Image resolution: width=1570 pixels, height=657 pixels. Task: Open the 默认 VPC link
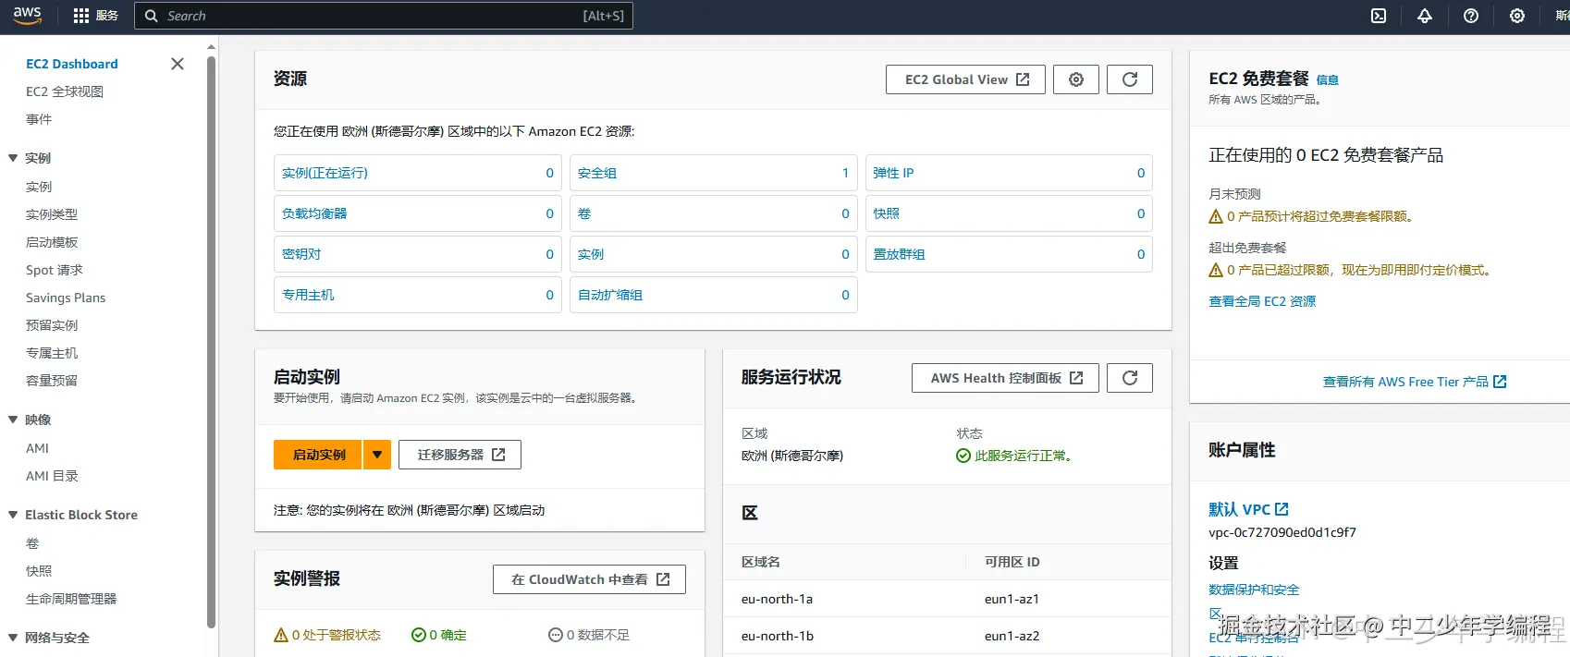coord(1248,509)
